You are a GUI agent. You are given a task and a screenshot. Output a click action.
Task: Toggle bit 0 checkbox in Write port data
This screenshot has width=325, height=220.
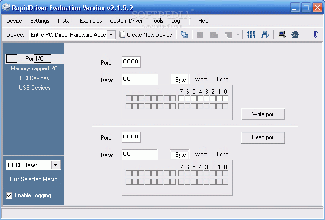pos(225,98)
